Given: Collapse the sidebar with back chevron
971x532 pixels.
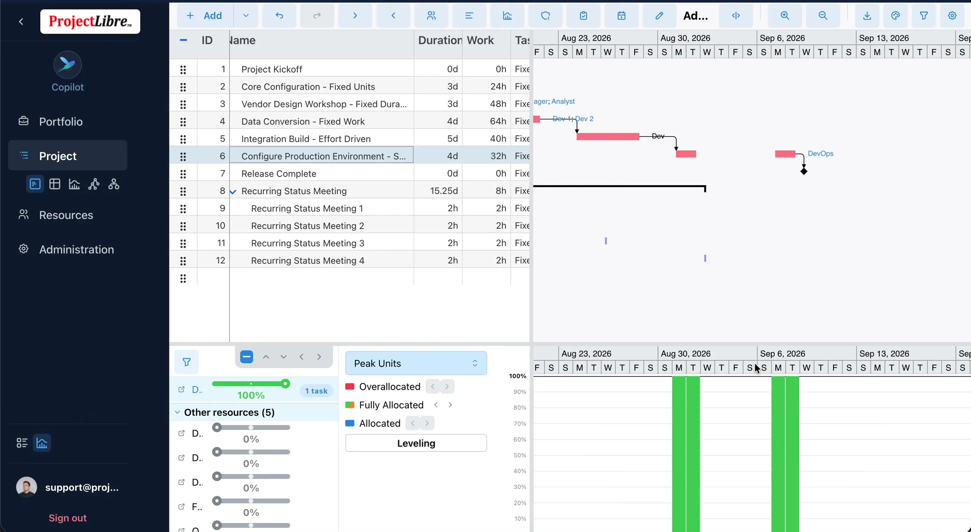Looking at the screenshot, I should (21, 22).
